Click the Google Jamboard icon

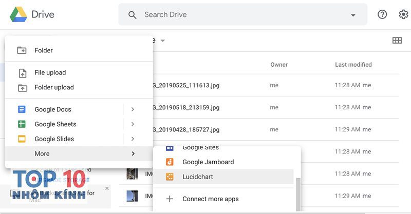(170, 162)
